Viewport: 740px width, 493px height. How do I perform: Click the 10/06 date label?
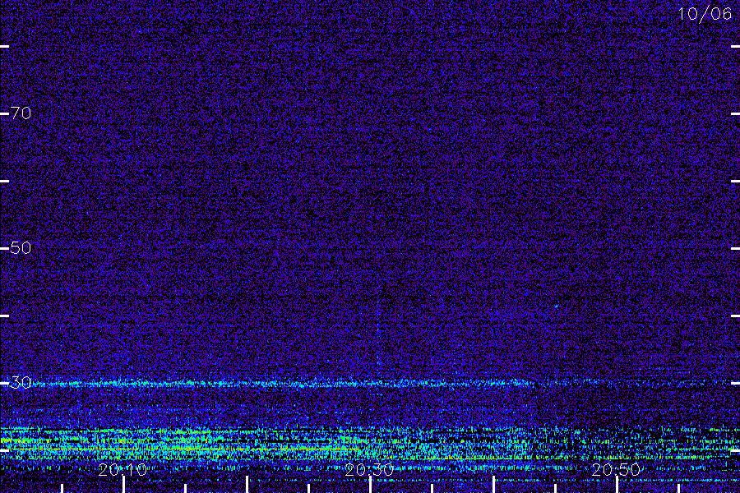(x=705, y=14)
